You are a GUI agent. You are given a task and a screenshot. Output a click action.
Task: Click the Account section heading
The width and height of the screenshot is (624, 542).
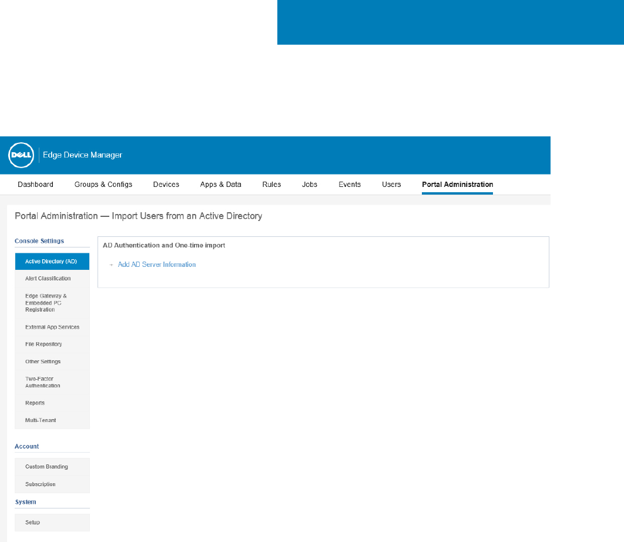[26, 446]
